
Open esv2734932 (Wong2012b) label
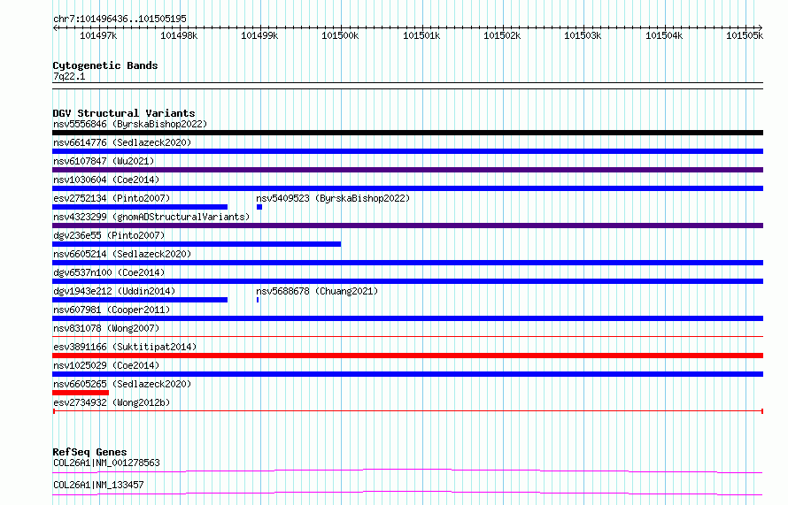click(112, 402)
